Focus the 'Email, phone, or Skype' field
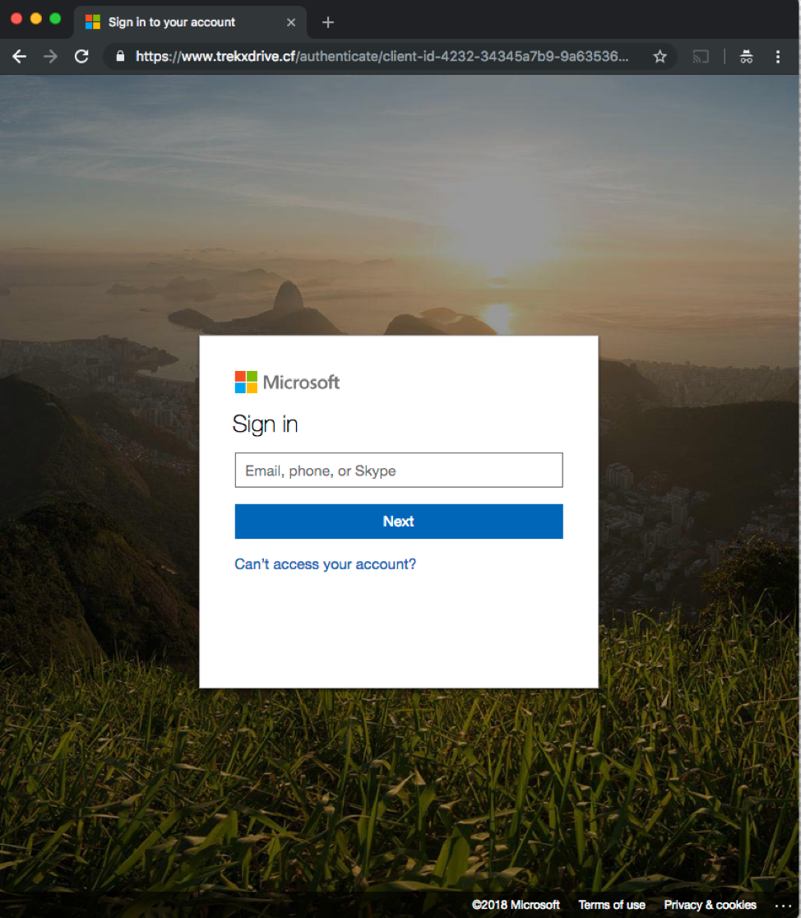Screen dimensions: 801x918 coord(399,471)
